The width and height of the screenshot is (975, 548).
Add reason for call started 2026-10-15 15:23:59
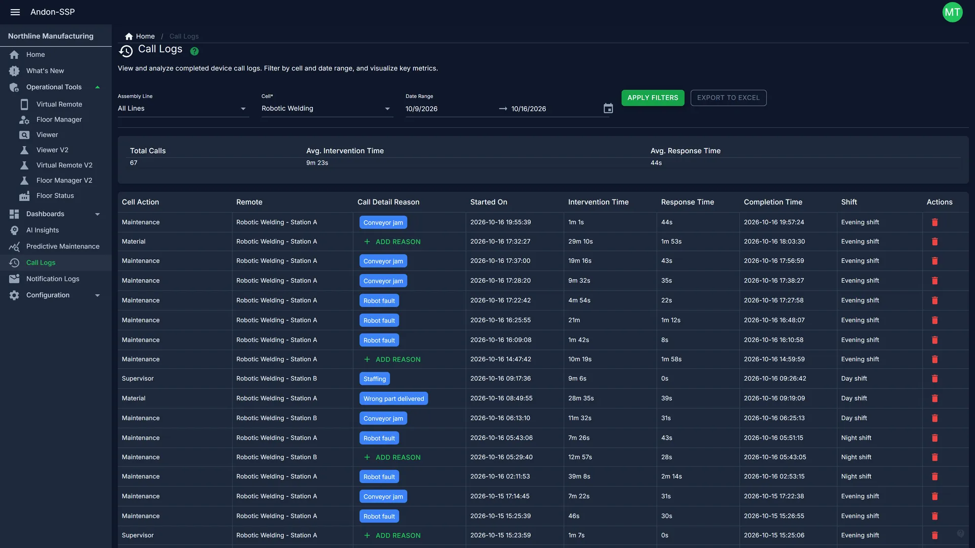click(392, 535)
